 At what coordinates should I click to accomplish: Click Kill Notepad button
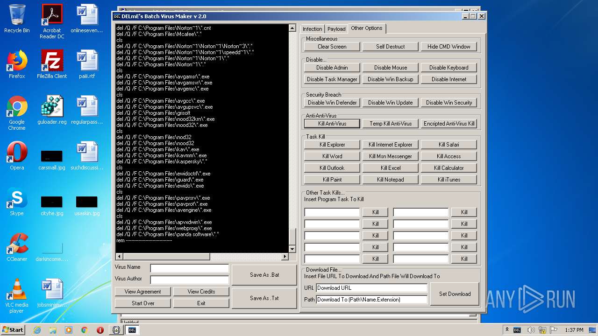391,180
